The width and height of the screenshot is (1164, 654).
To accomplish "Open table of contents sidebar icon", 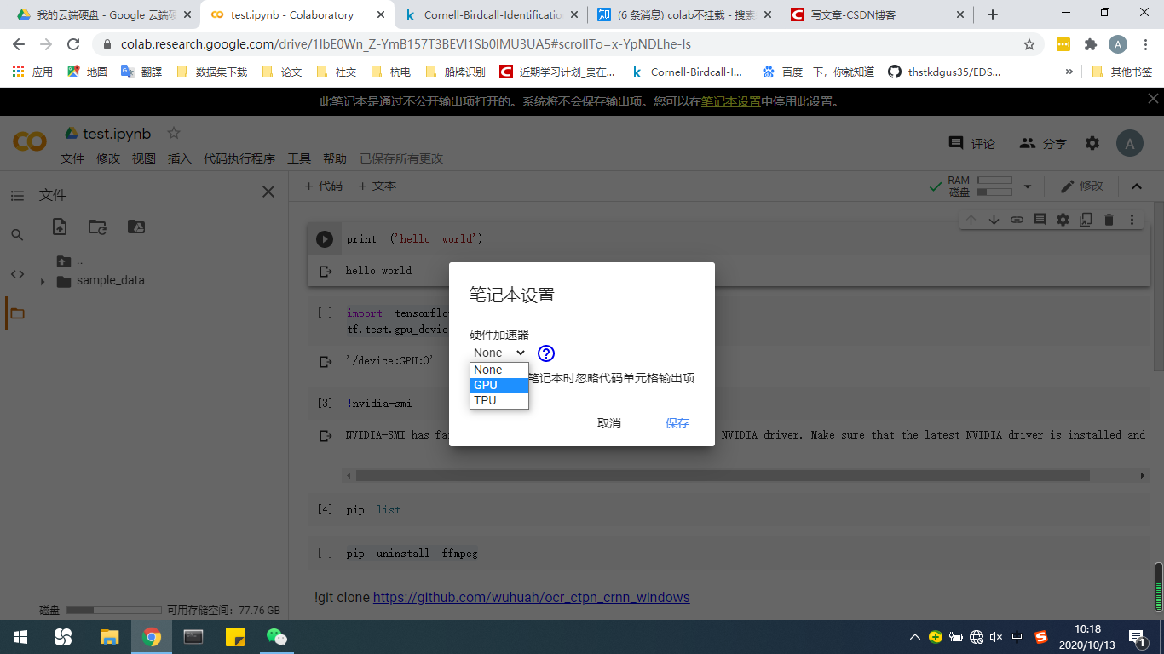I will (x=17, y=196).
